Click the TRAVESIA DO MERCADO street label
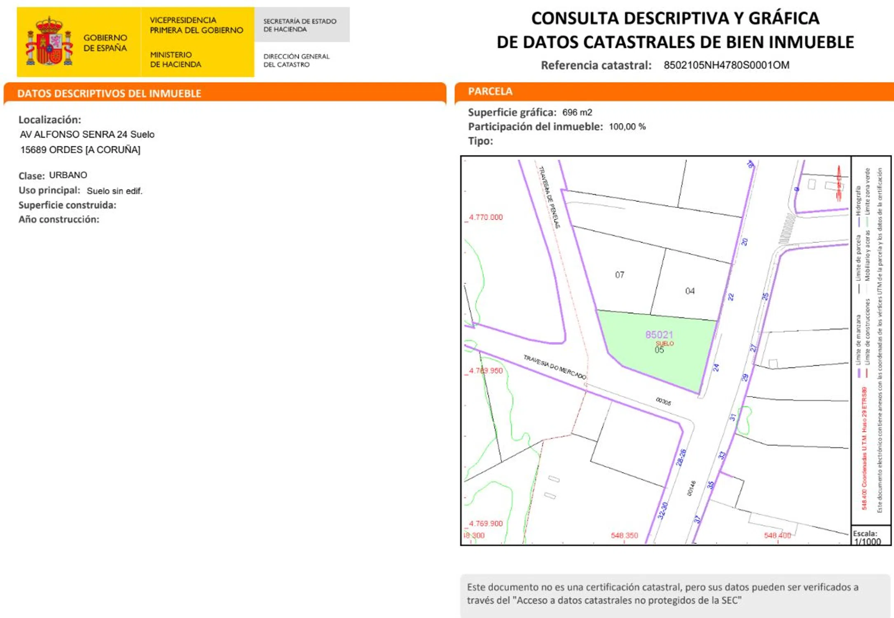 tap(554, 367)
